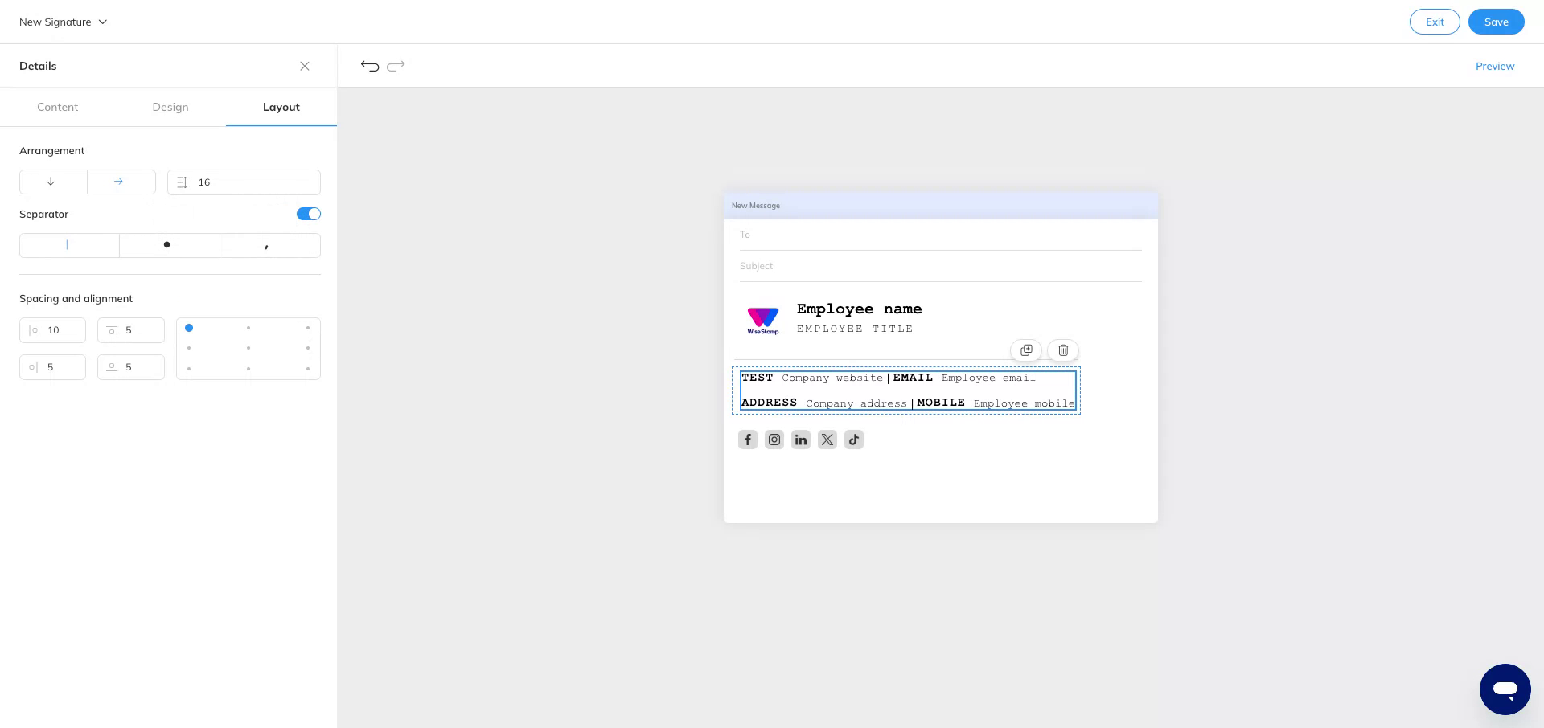The width and height of the screenshot is (1544, 728).
Task: Open the signature Preview
Action: [1495, 66]
